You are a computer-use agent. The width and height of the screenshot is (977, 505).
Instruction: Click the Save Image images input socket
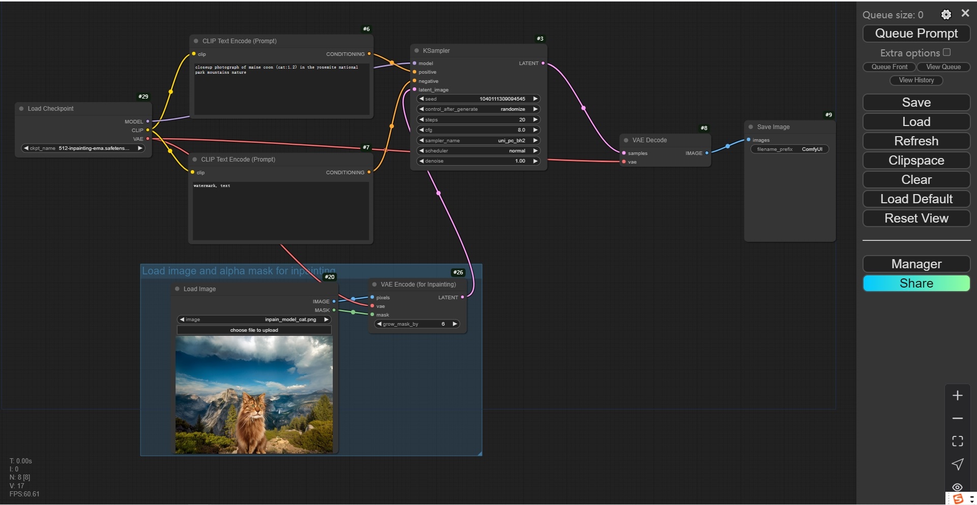pos(749,140)
